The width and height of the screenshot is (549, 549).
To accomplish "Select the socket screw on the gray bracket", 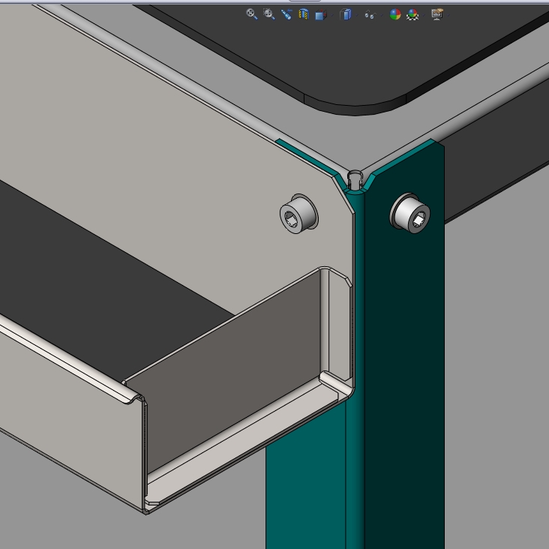I will [x=298, y=214].
